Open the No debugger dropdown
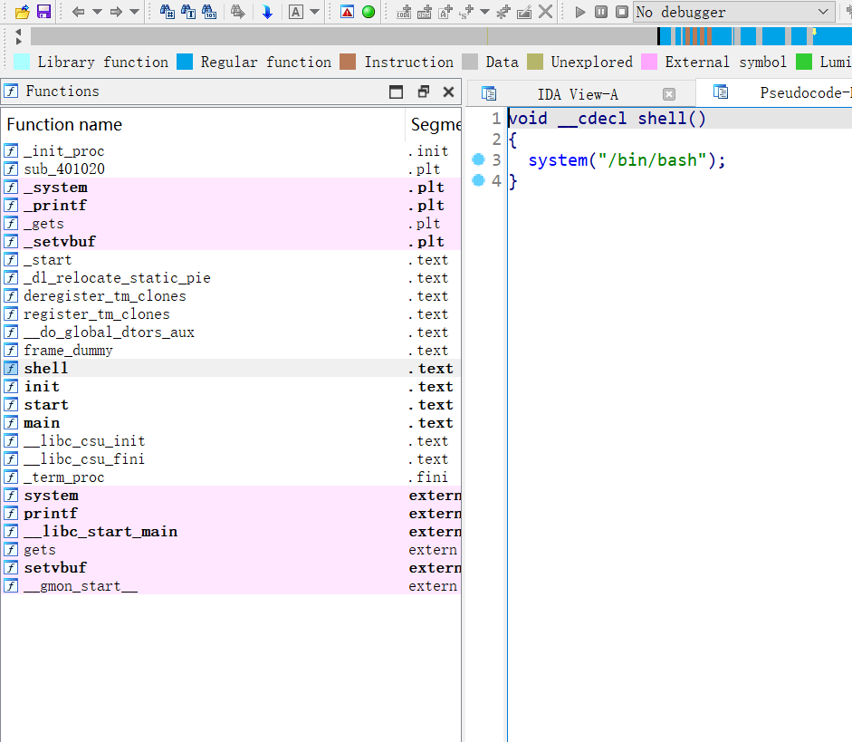 coord(734,12)
